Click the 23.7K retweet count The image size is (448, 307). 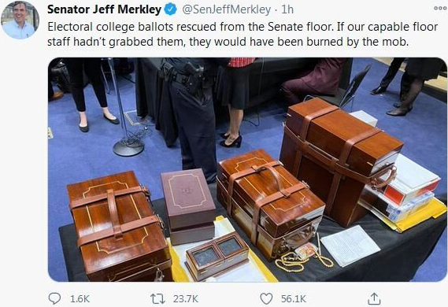click(x=186, y=299)
